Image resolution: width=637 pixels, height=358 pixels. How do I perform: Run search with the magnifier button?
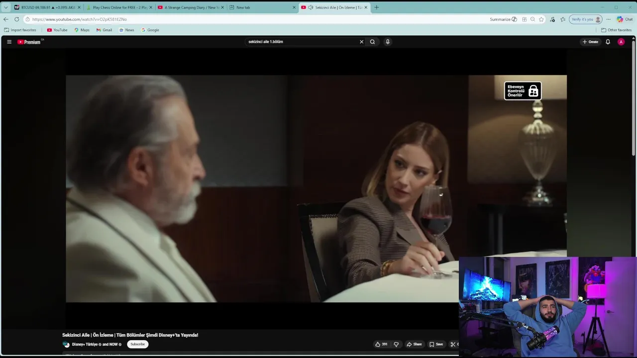(372, 42)
